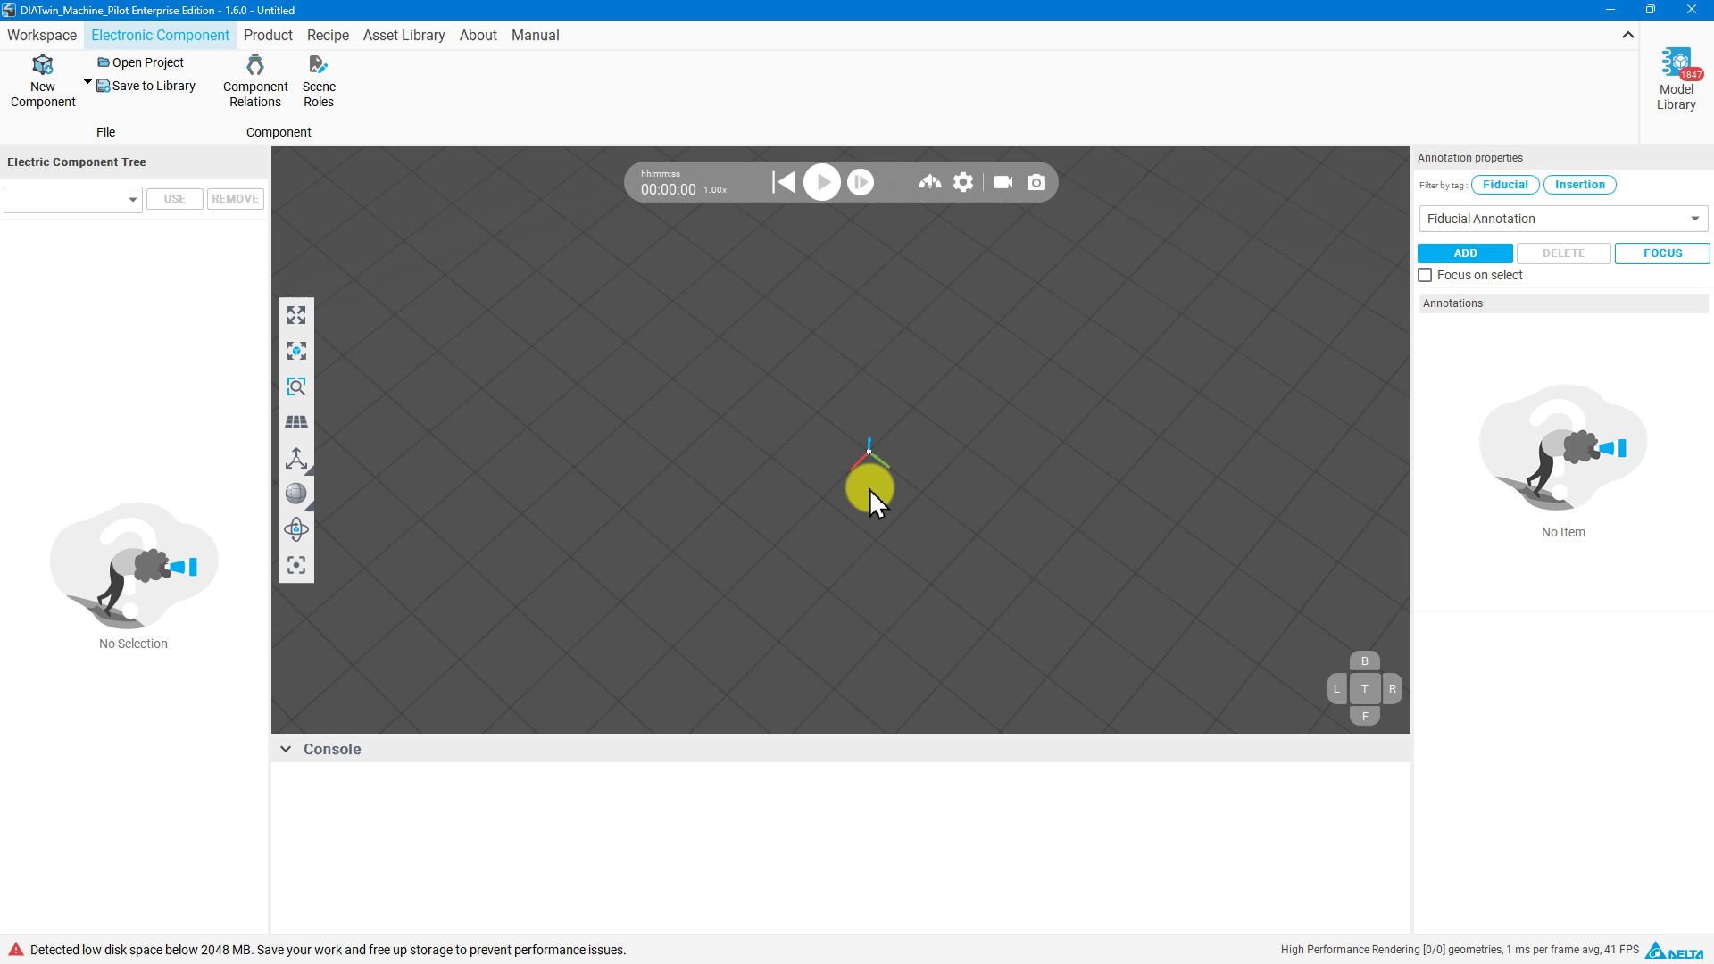1714x964 pixels.
Task: Toggle the floor grid icon
Action: click(x=296, y=422)
